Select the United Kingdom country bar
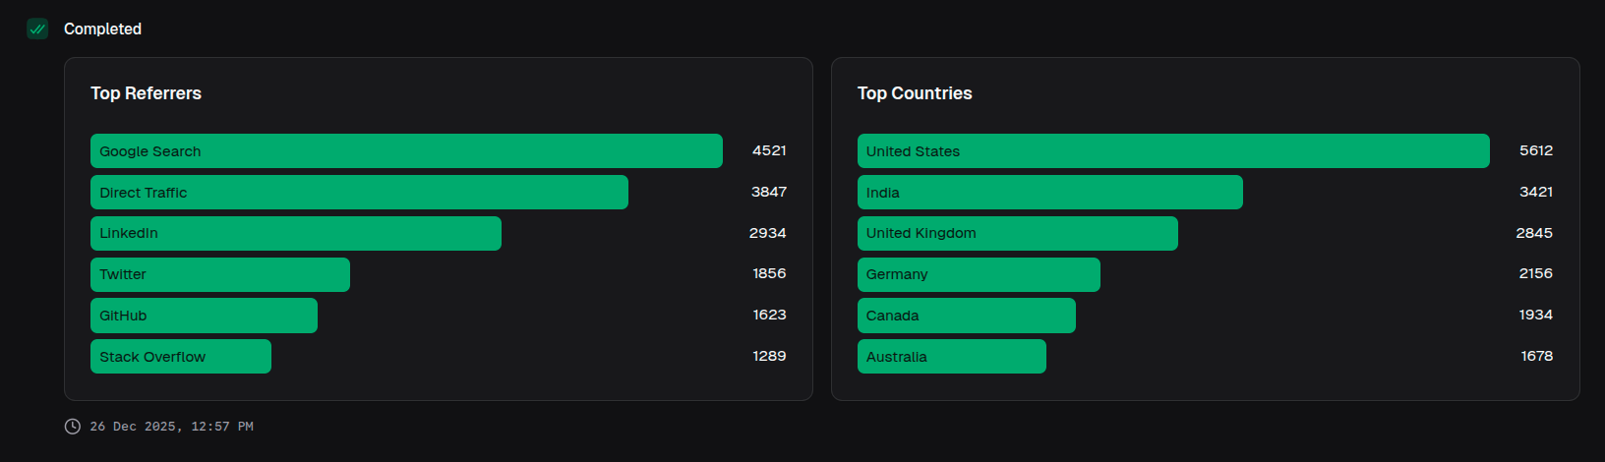The image size is (1605, 462). [x=1017, y=234]
